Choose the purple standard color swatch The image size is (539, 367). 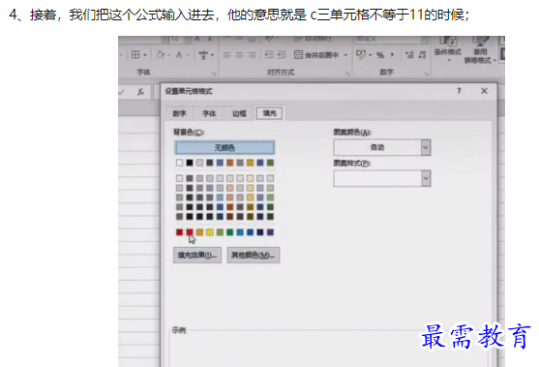pyautogui.click(x=271, y=232)
